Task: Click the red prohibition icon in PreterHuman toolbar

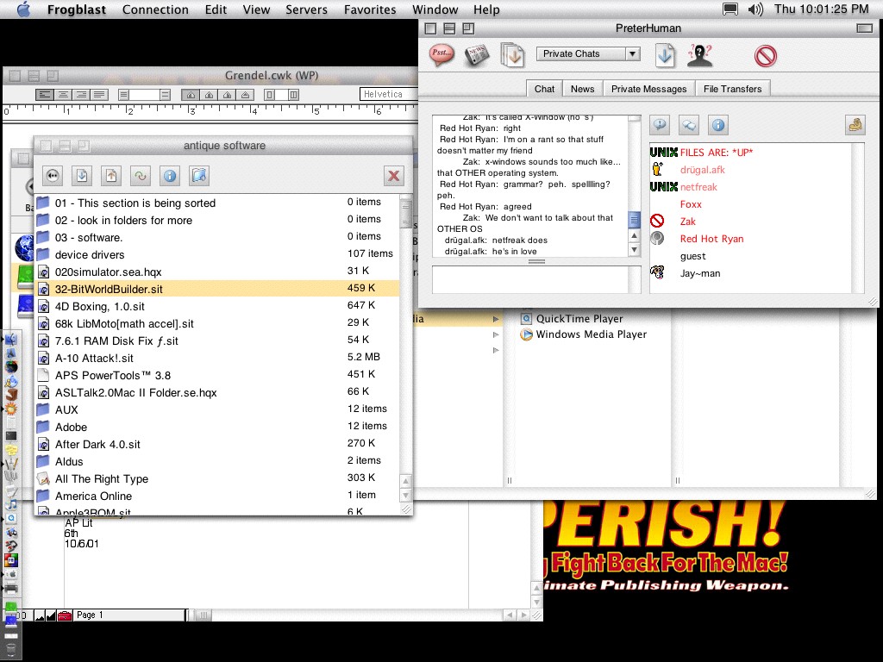Action: (766, 56)
